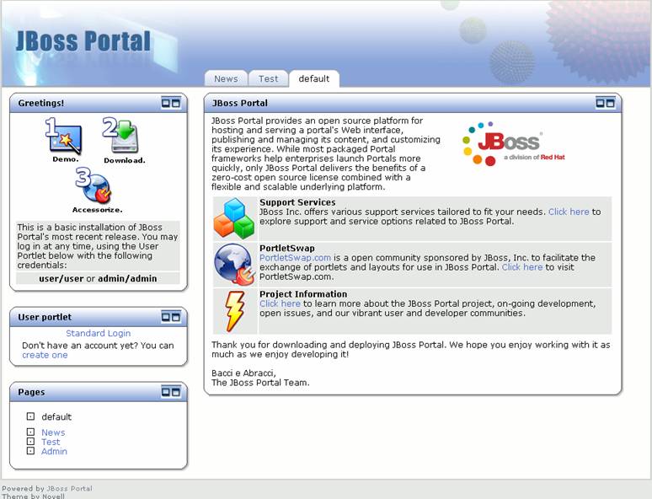Open News in the Pages tree
Image resolution: width=652 pixels, height=499 pixels.
coord(53,432)
